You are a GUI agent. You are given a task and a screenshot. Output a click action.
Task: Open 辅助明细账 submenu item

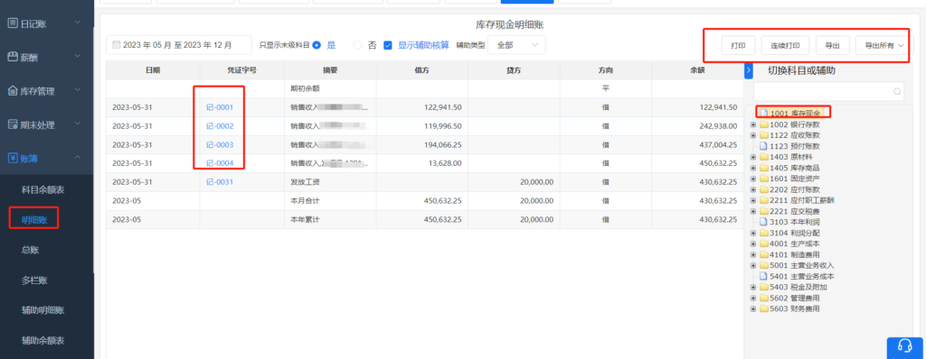click(x=43, y=310)
